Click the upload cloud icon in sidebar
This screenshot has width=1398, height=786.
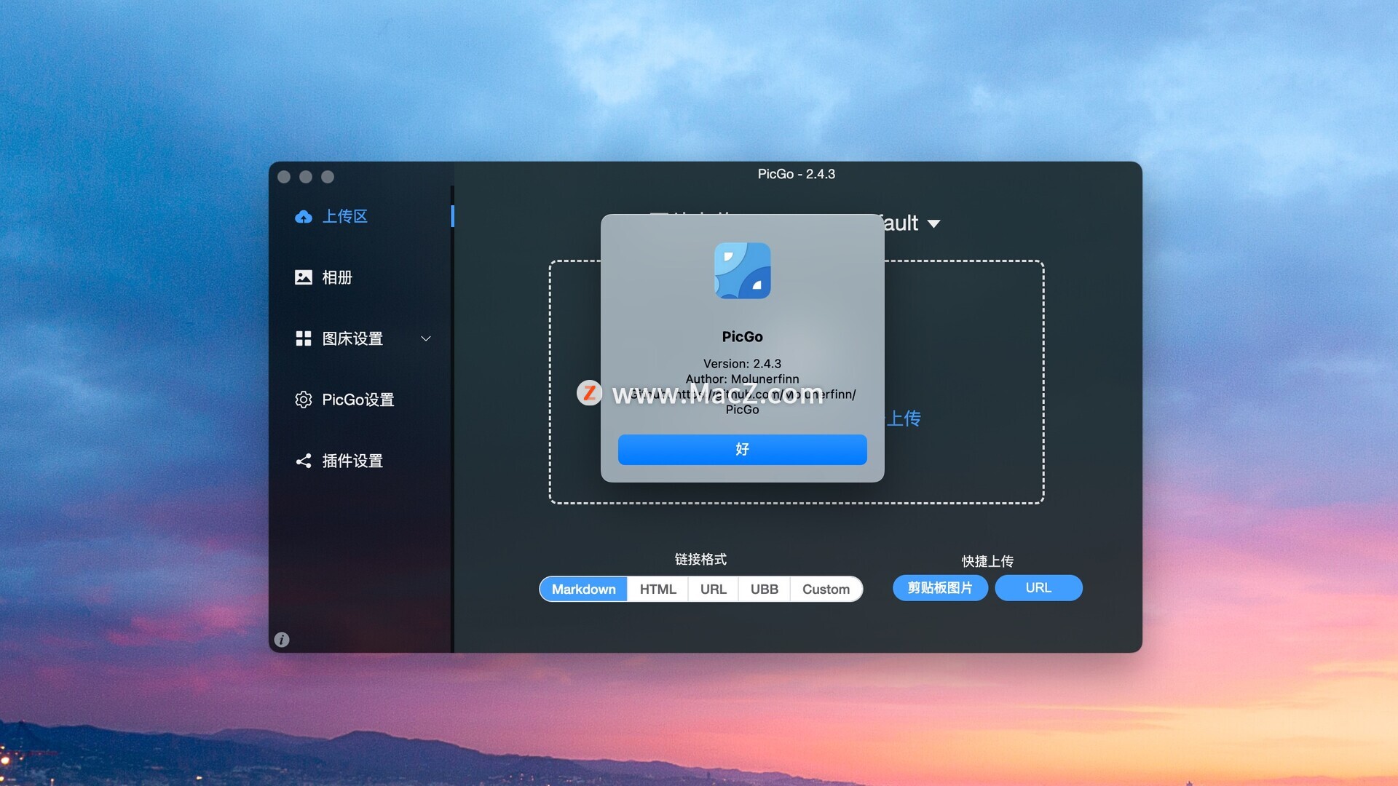point(303,216)
